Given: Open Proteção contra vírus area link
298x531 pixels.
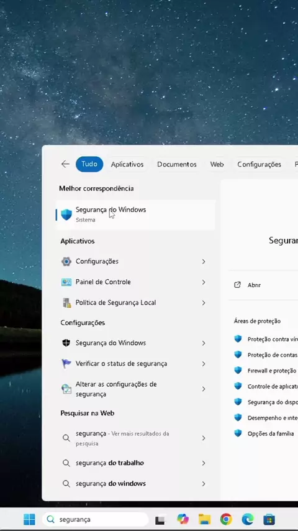Looking at the screenshot, I should [273, 339].
